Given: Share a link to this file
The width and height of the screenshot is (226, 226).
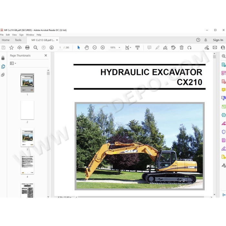Looking at the screenshot, I should 207,47.
